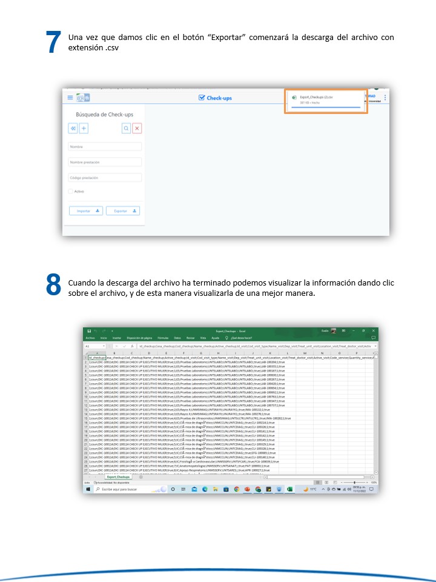The width and height of the screenshot is (436, 582).
Task: Open the three-dot browser menu icon
Action: click(385, 98)
